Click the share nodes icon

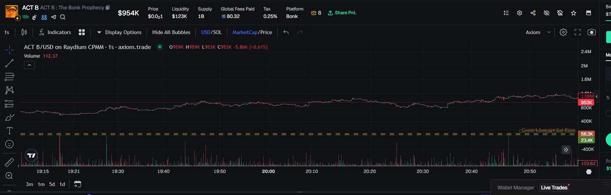533,13
